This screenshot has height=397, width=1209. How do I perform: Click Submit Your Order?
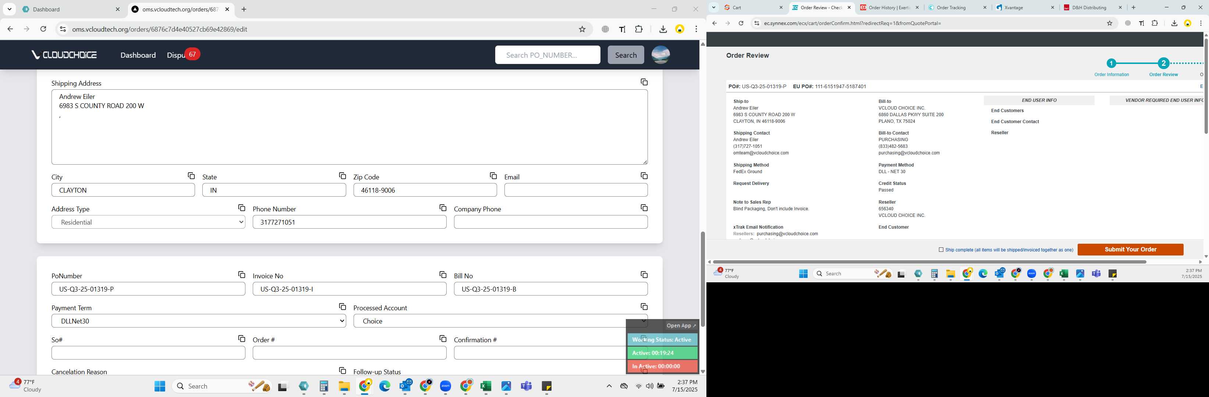pyautogui.click(x=1130, y=249)
